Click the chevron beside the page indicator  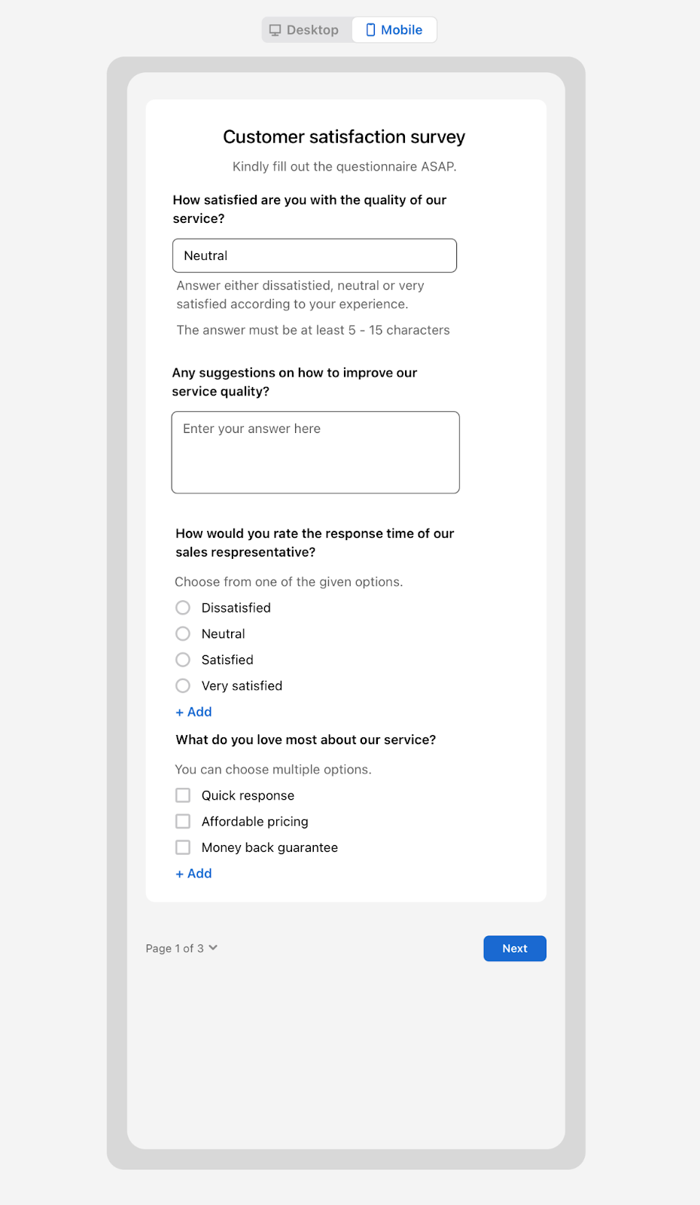tap(213, 947)
